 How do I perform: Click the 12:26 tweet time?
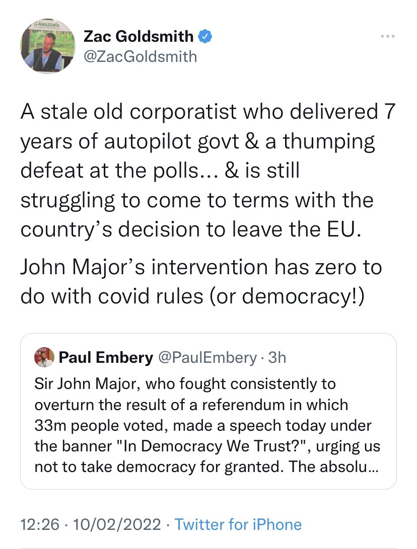tap(40, 525)
